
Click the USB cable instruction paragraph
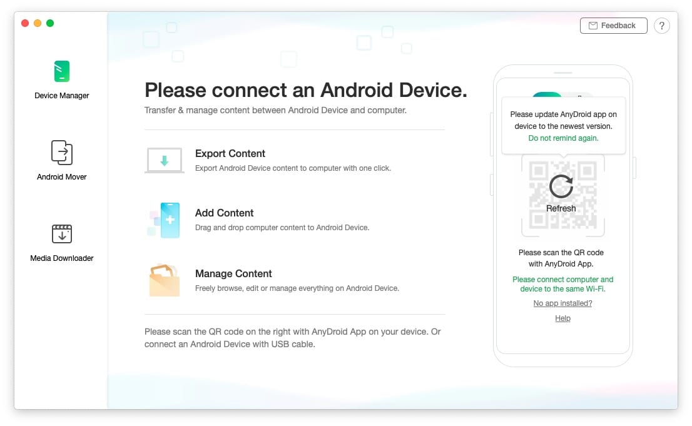point(293,338)
